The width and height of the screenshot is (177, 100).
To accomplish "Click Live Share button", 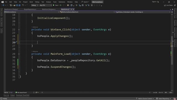I will click(168, 5).
